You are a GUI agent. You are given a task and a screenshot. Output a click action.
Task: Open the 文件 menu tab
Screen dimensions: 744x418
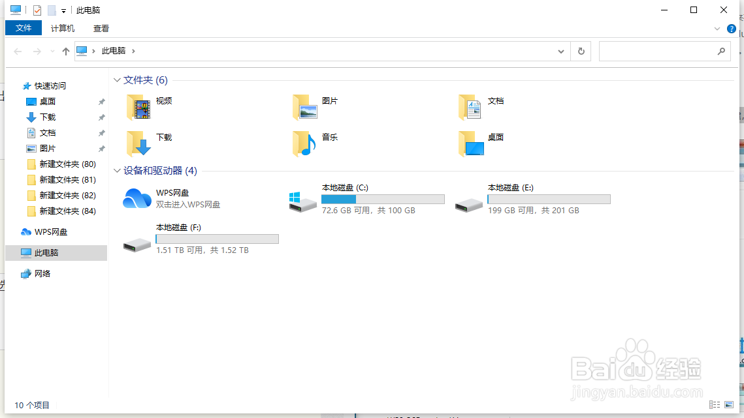tap(24, 28)
